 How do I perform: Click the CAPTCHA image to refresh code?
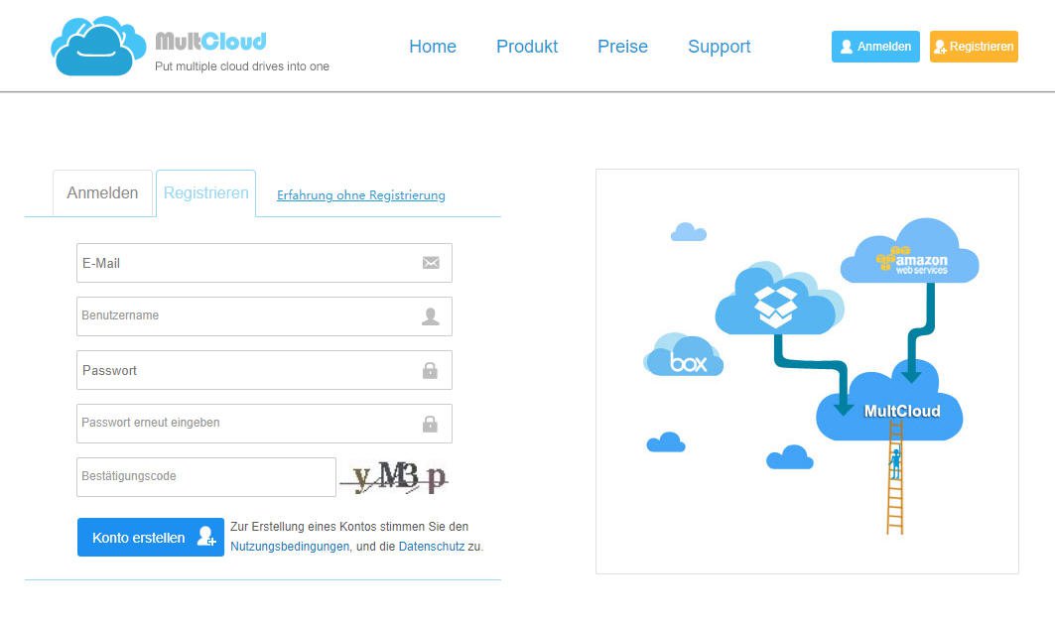tap(394, 477)
